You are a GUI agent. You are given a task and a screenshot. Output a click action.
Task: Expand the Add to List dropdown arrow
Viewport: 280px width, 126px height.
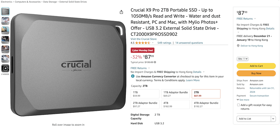pos(273,119)
